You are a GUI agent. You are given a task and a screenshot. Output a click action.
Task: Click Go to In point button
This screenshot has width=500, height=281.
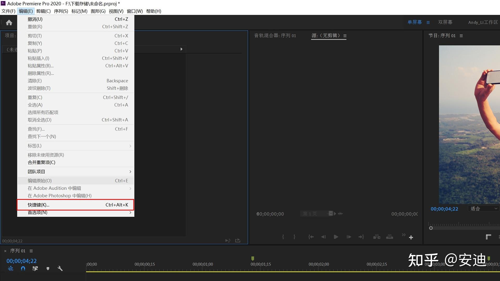tap(311, 237)
